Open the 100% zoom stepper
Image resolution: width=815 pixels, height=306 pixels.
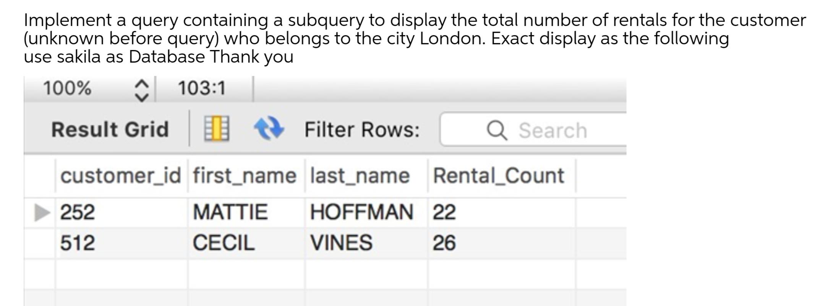click(x=141, y=90)
